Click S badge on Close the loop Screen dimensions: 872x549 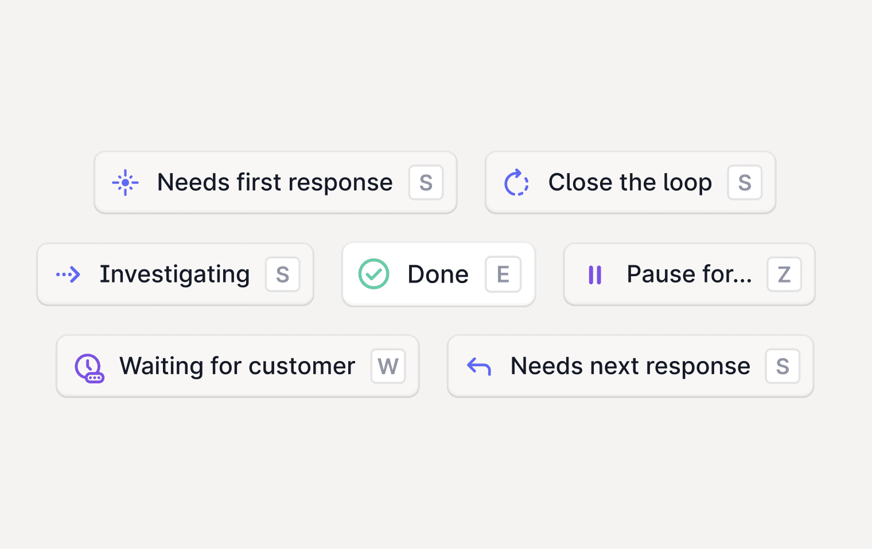745,183
